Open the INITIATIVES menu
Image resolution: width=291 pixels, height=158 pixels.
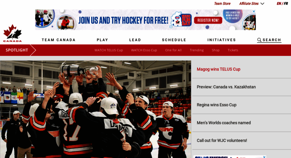[221, 40]
